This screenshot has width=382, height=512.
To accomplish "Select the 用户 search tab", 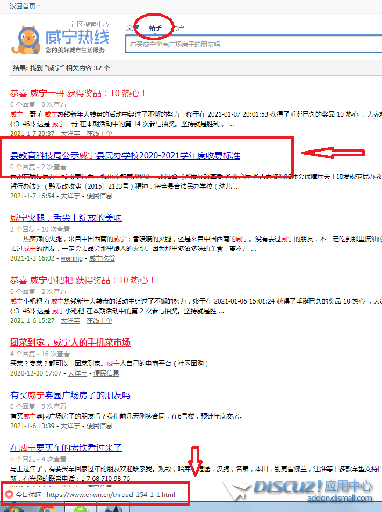I will tap(178, 27).
